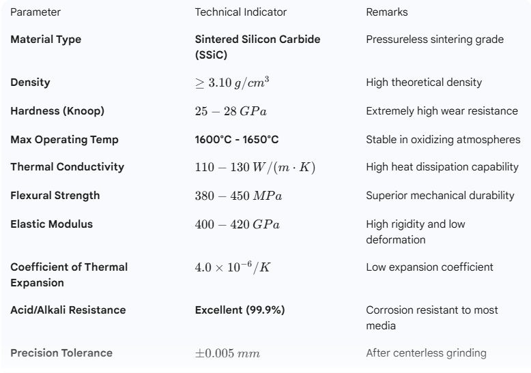Select the Pressureless sintering grade remark
This screenshot has width=531, height=373.
pyautogui.click(x=435, y=40)
